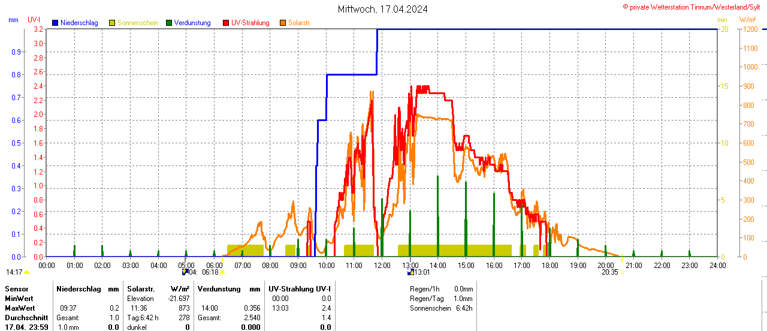Click the moon icon beside 13:01
Viewport: 767px width, 331px height.
pyautogui.click(x=410, y=272)
